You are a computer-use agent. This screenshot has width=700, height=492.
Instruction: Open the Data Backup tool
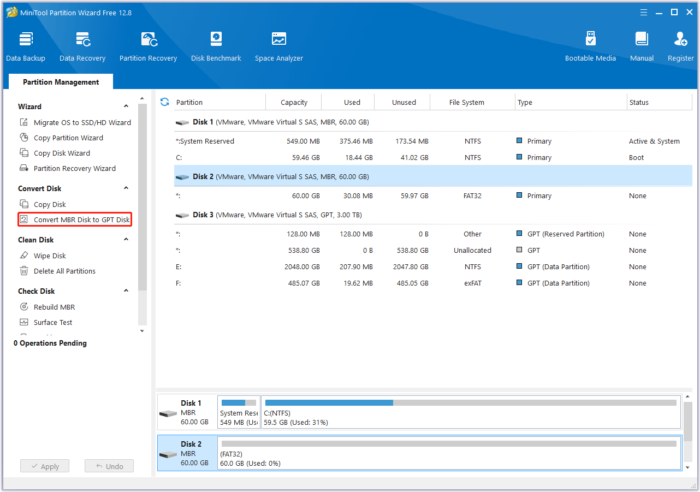click(26, 47)
